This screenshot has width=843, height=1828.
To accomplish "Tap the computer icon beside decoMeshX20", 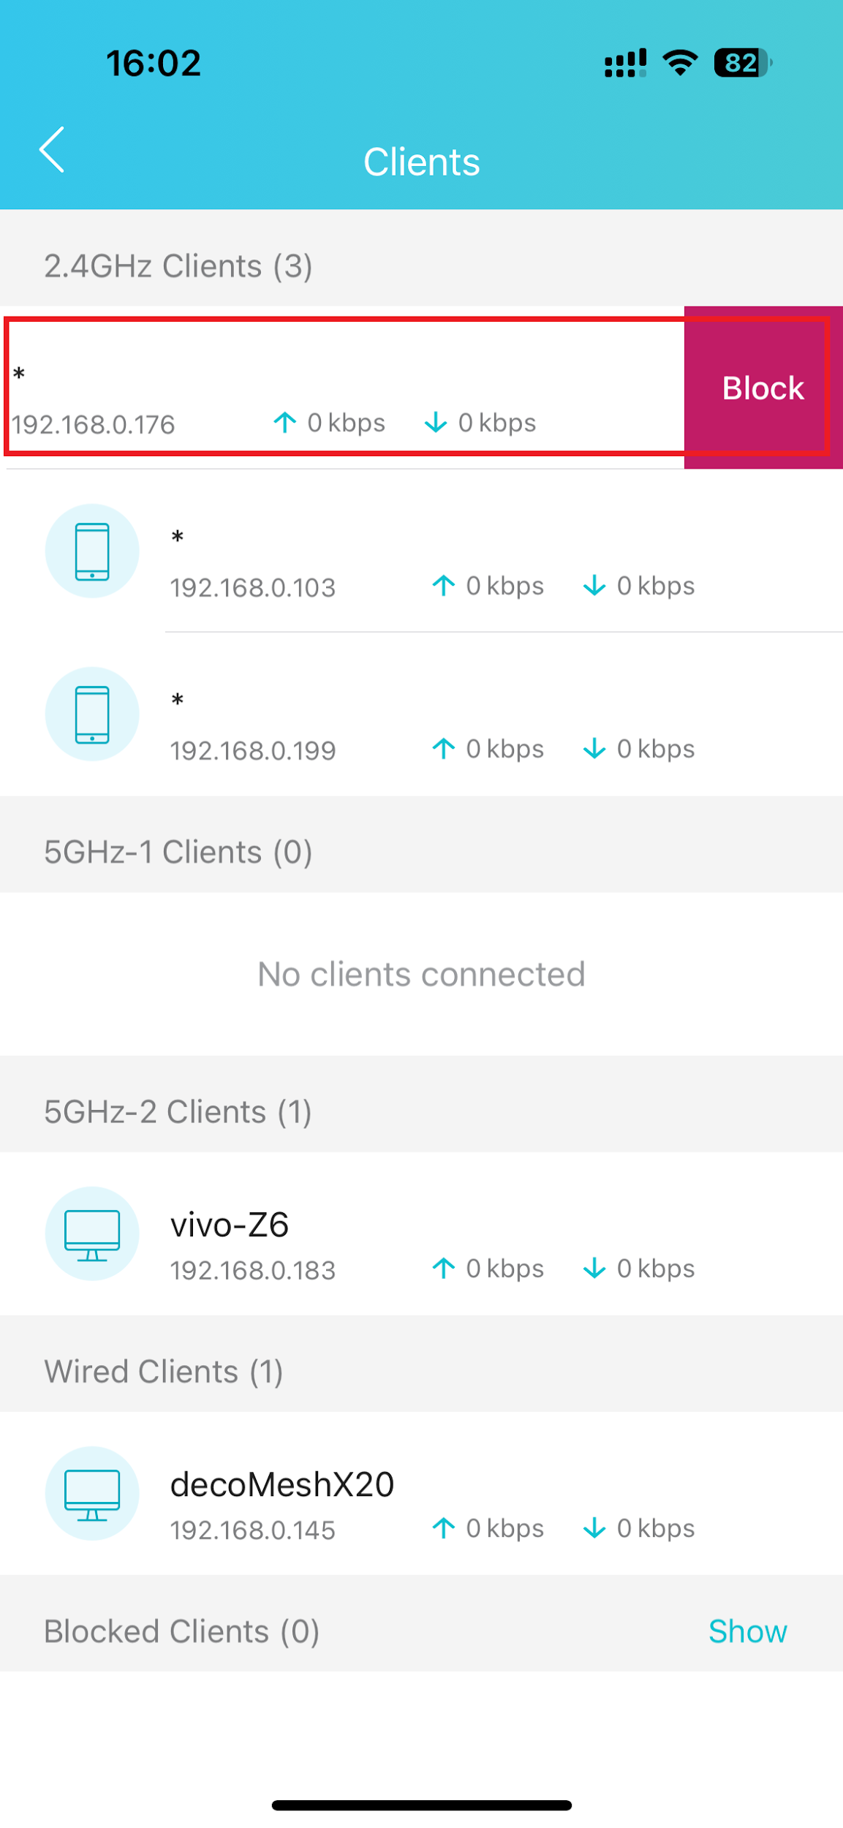I will coord(91,1494).
